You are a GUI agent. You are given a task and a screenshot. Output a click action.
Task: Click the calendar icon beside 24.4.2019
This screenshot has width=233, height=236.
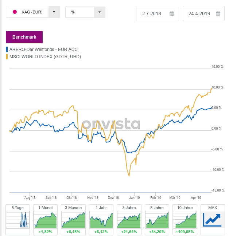coord(218,14)
